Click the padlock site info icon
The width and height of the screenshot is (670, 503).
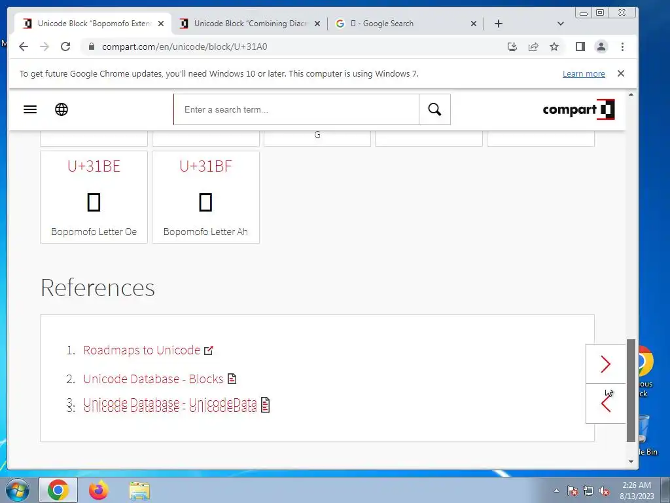coord(91,47)
